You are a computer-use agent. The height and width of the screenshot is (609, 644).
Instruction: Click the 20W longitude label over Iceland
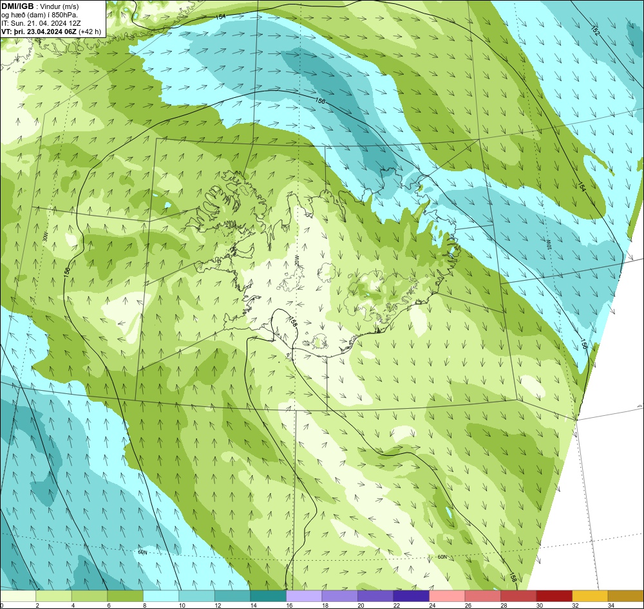point(296,259)
